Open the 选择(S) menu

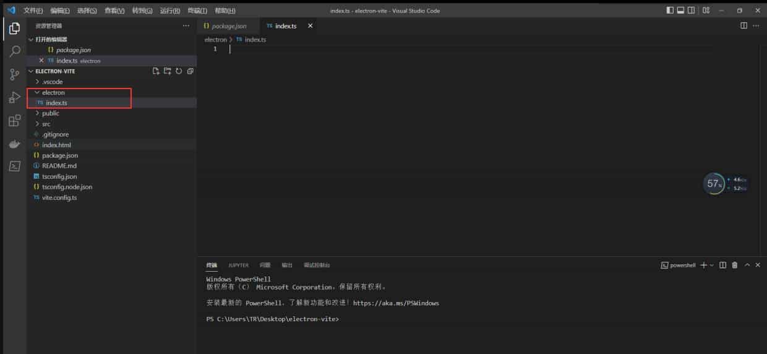coord(87,11)
